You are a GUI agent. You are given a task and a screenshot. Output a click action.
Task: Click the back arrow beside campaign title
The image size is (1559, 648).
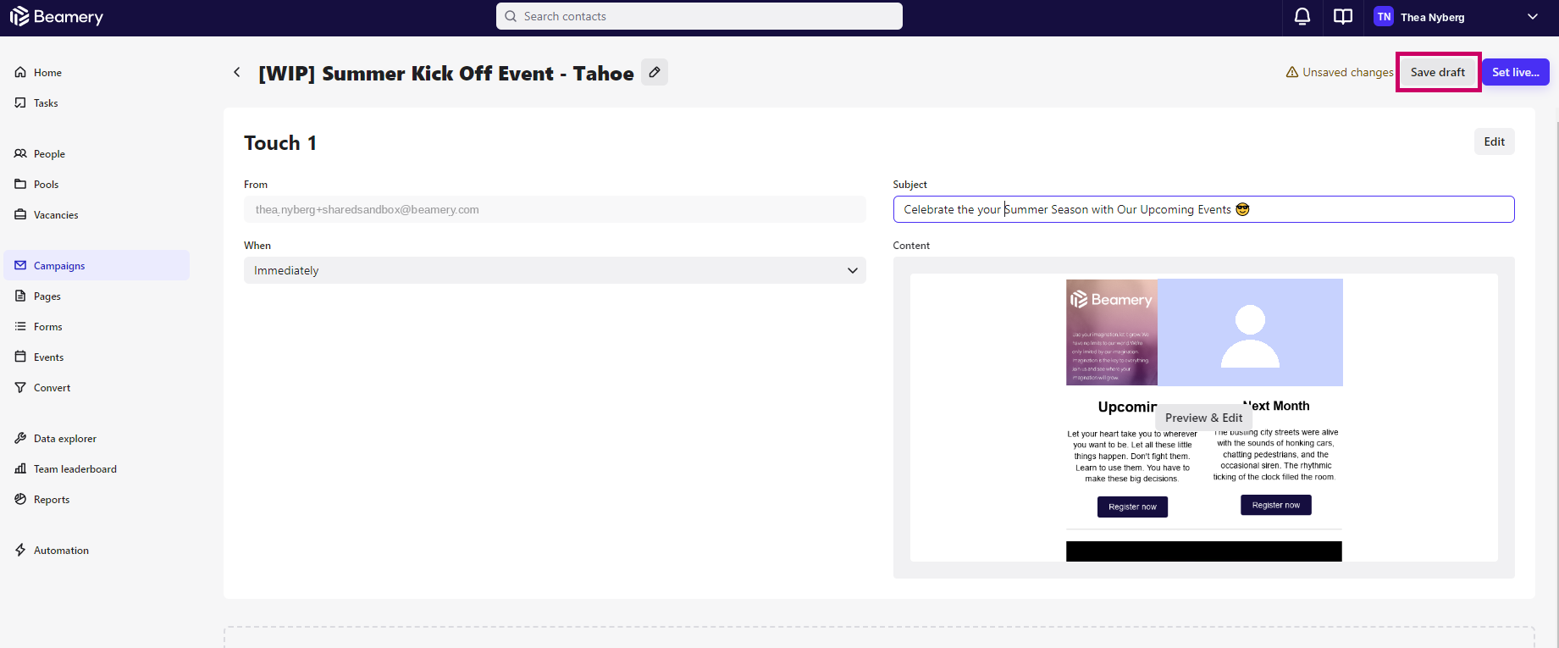tap(237, 72)
